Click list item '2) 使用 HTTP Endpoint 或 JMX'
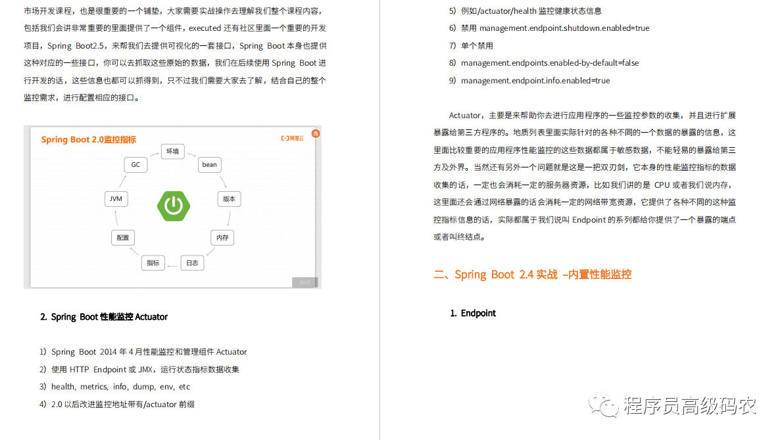 pyautogui.click(x=139, y=369)
